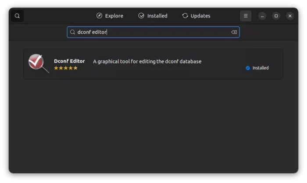
Task: Open the Updates tab
Action: click(196, 16)
